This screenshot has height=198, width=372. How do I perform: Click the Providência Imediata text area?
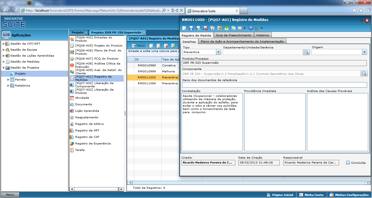pyautogui.click(x=275, y=122)
